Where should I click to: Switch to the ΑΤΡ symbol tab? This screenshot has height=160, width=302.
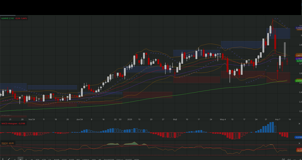tap(44, 159)
